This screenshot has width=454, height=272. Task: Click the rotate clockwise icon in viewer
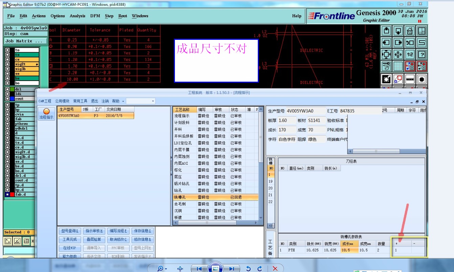pyautogui.click(x=259, y=269)
